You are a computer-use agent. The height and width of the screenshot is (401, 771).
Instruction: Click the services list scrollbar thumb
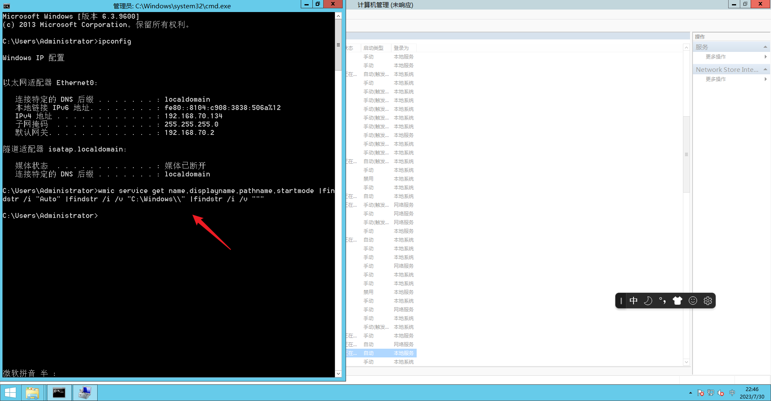pos(686,154)
